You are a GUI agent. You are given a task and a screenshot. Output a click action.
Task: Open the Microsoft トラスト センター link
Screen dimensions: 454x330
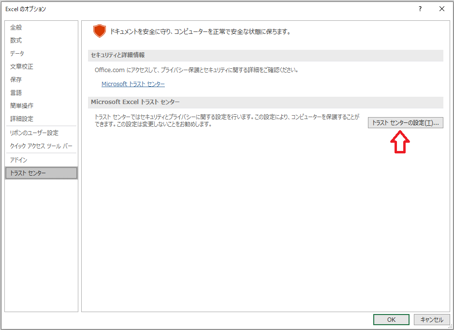click(133, 84)
